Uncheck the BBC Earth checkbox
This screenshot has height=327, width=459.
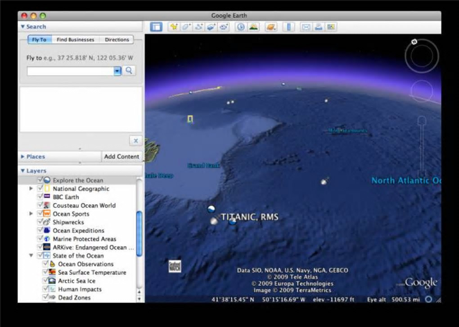40,197
